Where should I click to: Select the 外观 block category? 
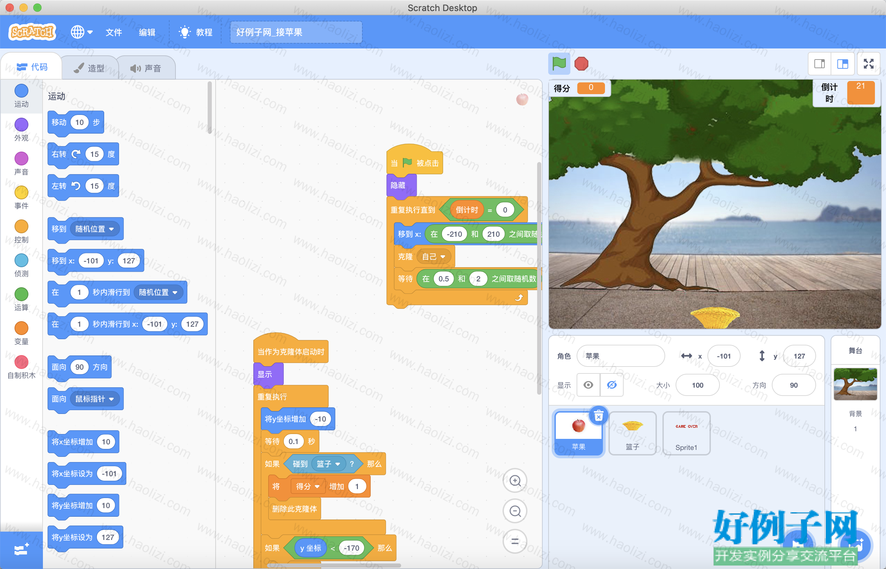pyautogui.click(x=21, y=129)
